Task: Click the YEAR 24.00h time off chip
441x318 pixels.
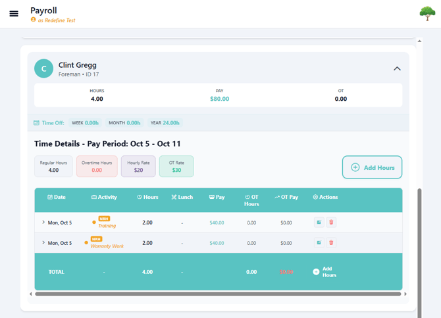Action: [165, 122]
